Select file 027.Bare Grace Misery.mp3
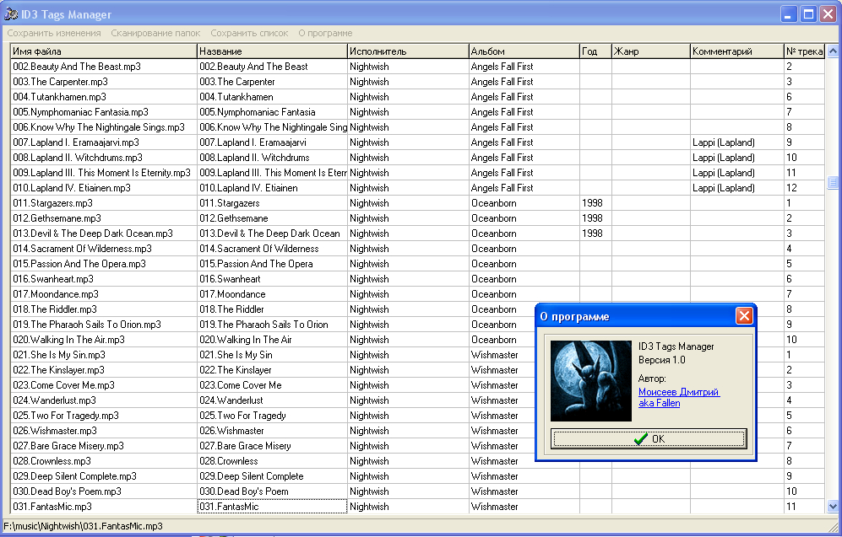 click(x=104, y=446)
